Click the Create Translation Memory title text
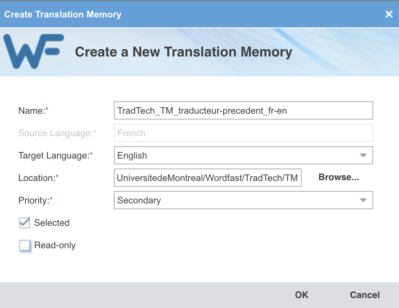Viewport: 399px width, 308px height. (x=63, y=14)
